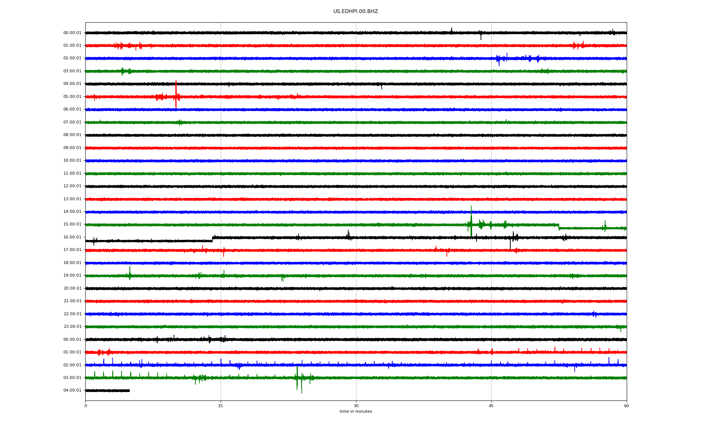This screenshot has width=712, height=445.
Task: Click the green burst in last 03:00:01 trace
Action: [x=297, y=378]
